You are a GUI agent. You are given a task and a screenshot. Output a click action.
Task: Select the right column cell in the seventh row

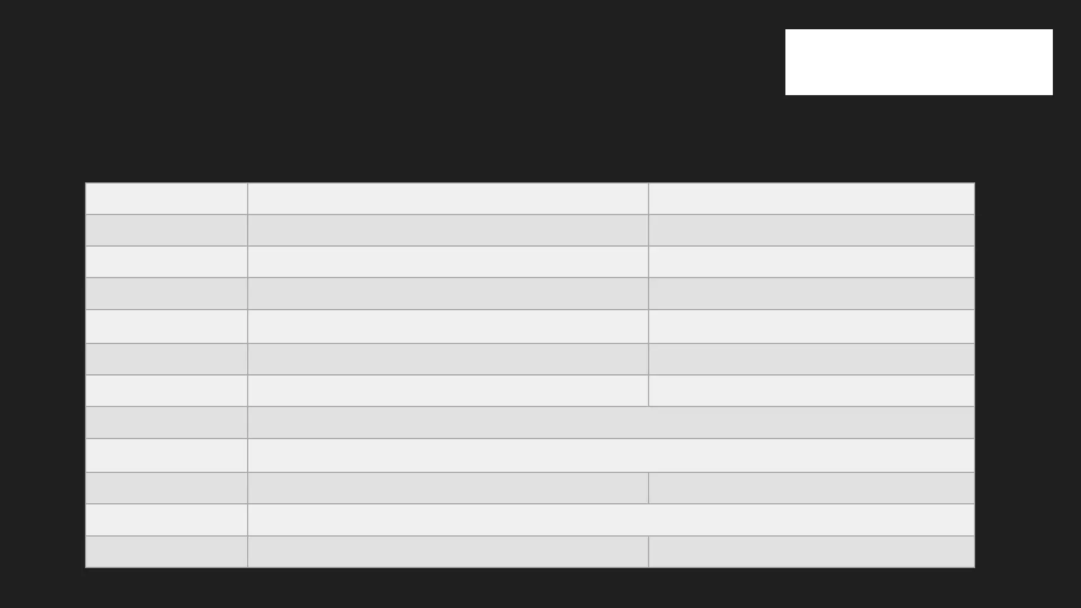click(811, 391)
